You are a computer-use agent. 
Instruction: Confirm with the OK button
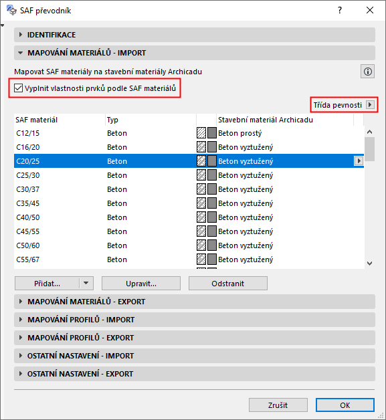[345, 405]
